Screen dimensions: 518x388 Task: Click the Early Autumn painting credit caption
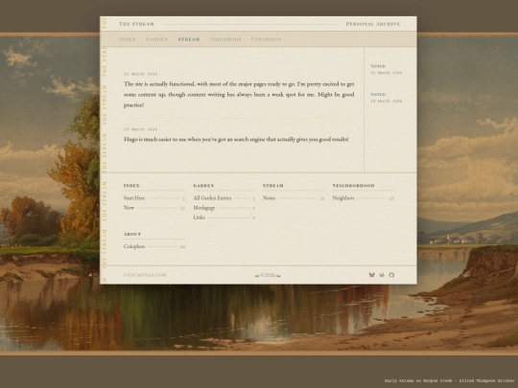(x=449, y=380)
